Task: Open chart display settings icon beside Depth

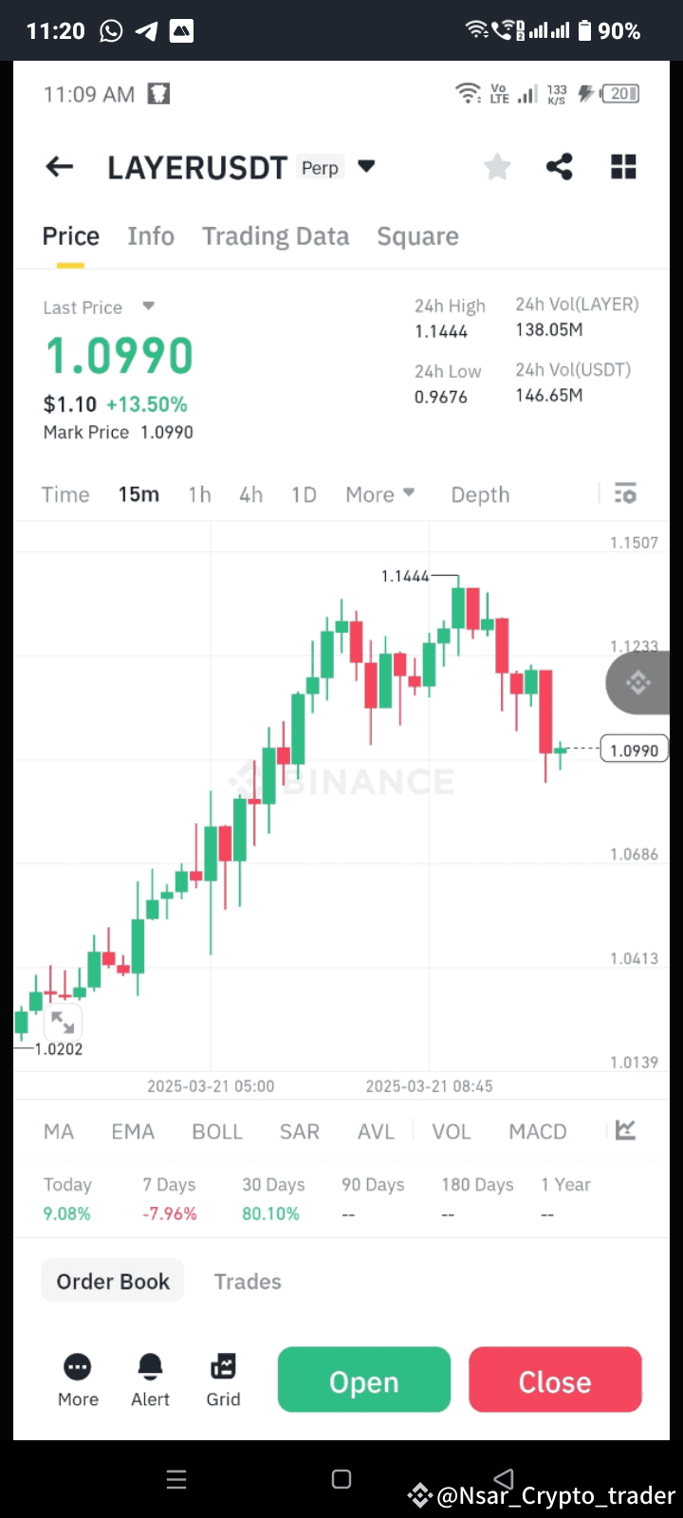Action: point(625,493)
